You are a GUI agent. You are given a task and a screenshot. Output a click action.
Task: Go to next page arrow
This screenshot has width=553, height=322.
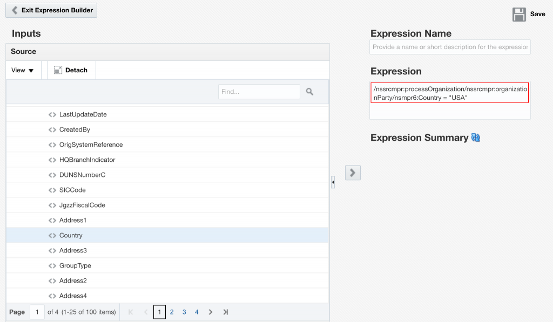(211, 312)
